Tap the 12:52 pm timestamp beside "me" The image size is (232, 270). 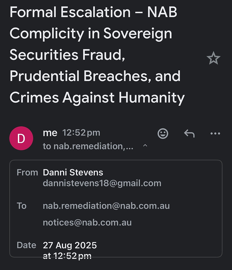[x=81, y=133]
